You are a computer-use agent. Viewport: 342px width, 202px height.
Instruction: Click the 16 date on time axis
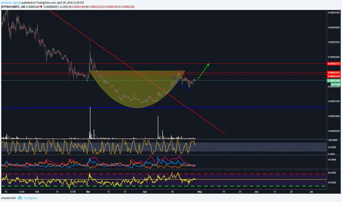click(x=172, y=192)
